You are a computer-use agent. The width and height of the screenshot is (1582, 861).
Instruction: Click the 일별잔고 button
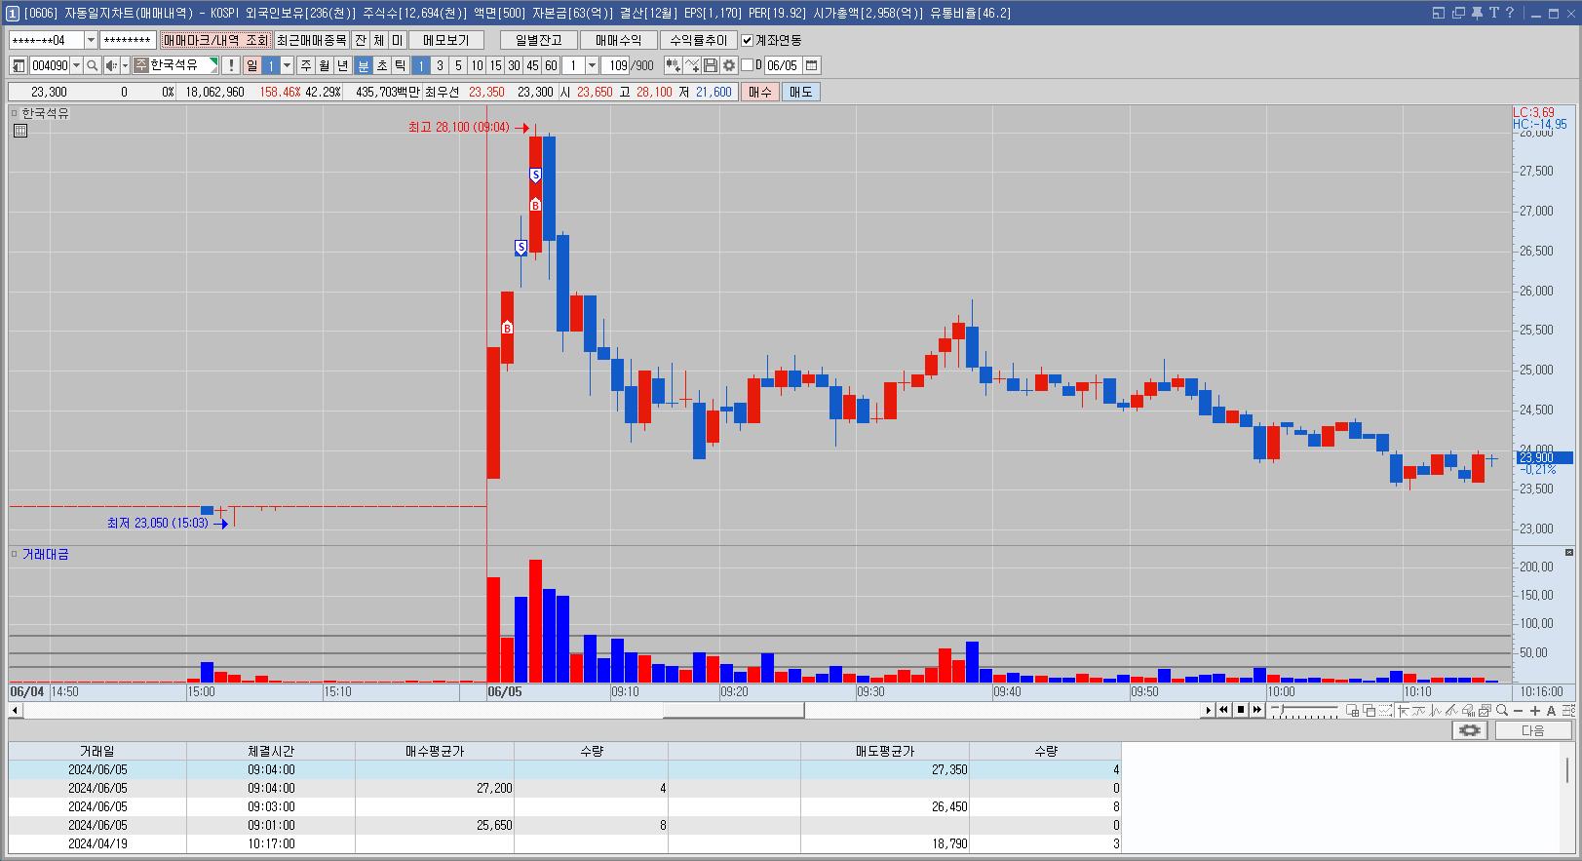[x=538, y=40]
